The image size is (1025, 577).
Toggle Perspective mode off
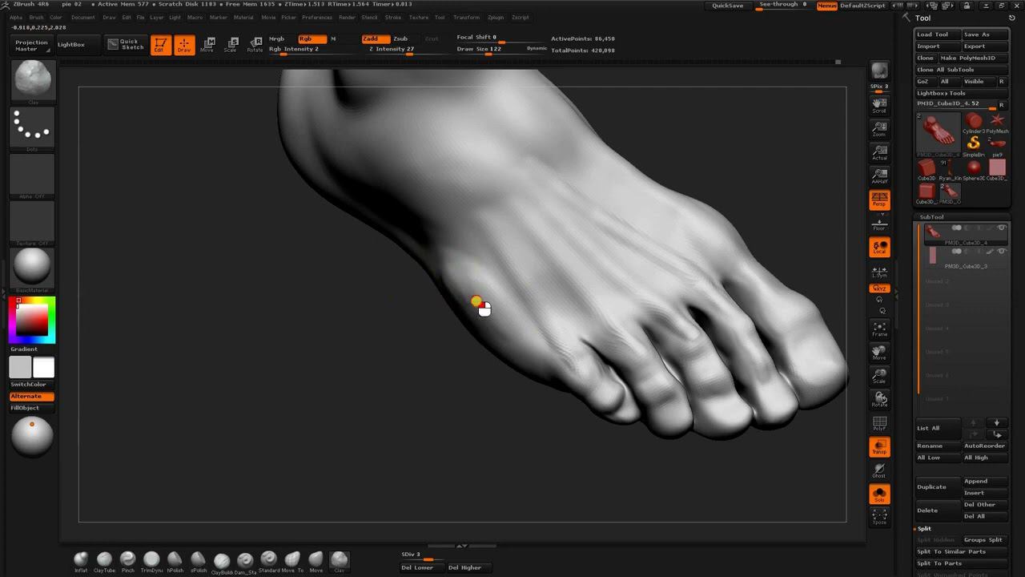click(x=879, y=200)
